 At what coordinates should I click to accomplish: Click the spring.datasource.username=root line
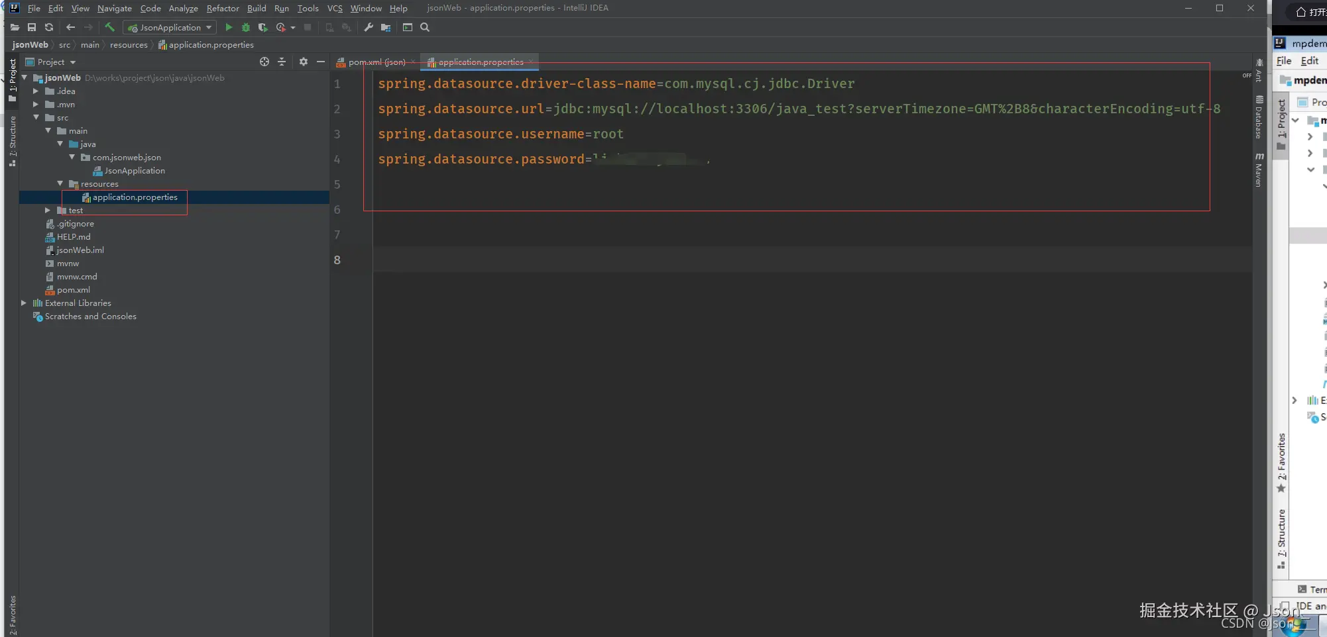click(x=500, y=134)
